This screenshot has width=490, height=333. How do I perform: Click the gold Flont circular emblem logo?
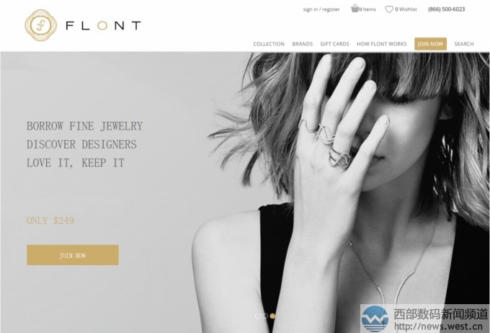40,25
